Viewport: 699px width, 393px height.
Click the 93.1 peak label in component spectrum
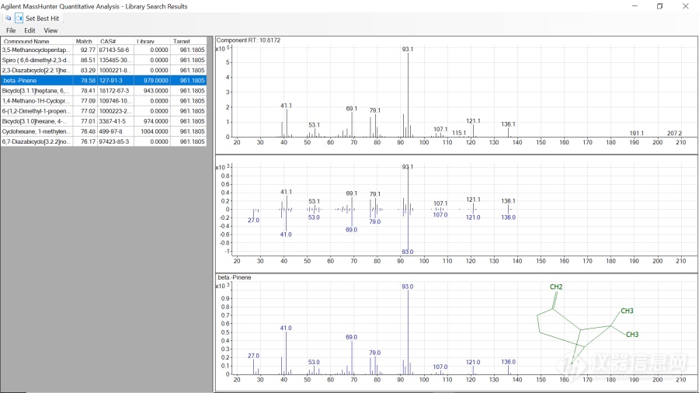tap(408, 49)
